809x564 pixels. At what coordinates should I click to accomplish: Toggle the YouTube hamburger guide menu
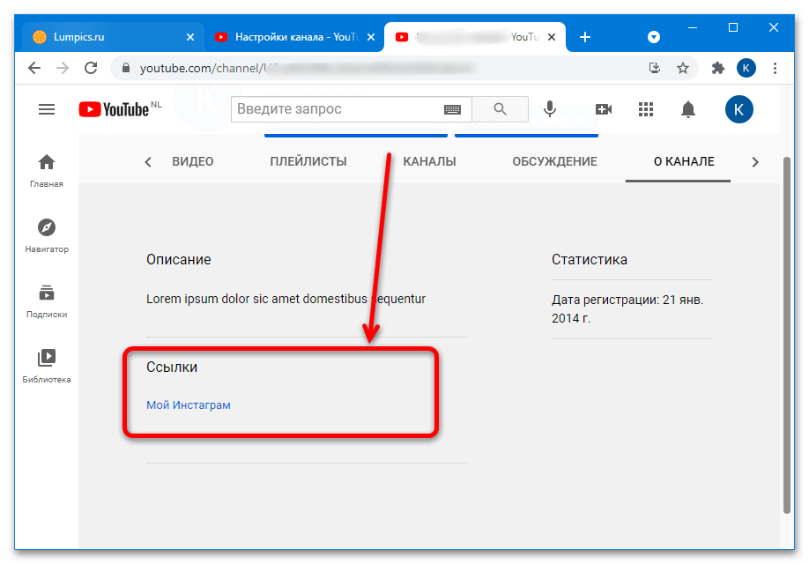pos(47,109)
